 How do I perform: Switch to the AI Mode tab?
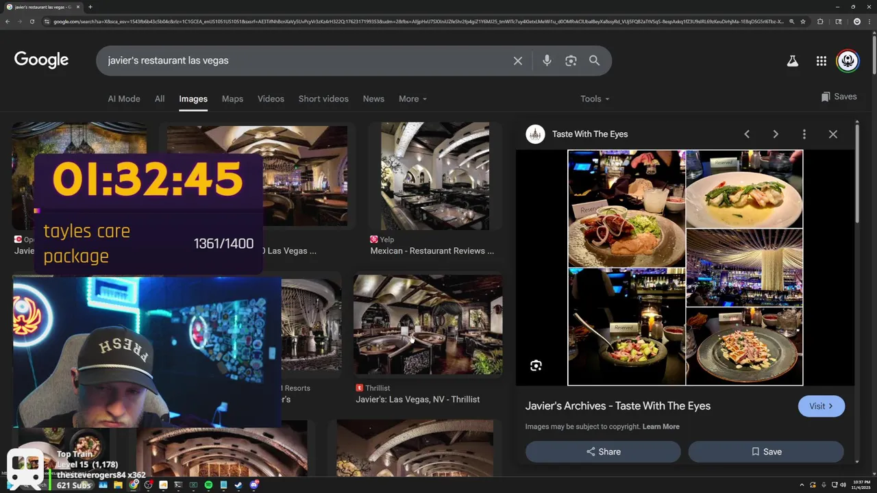click(124, 99)
